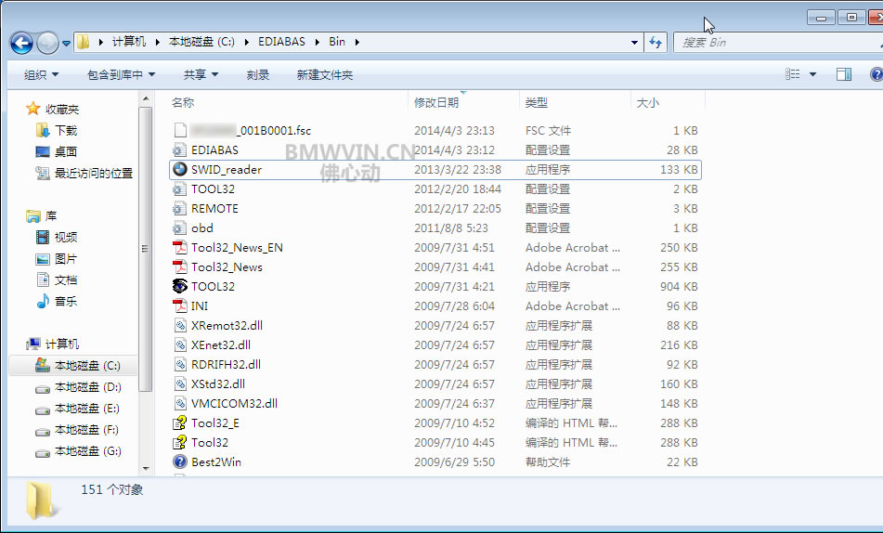Expand the view options dropdown arrow
Screen dimensions: 883x533
click(x=812, y=74)
